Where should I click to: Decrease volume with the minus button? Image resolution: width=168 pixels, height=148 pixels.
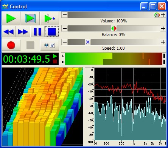point(65,15)
